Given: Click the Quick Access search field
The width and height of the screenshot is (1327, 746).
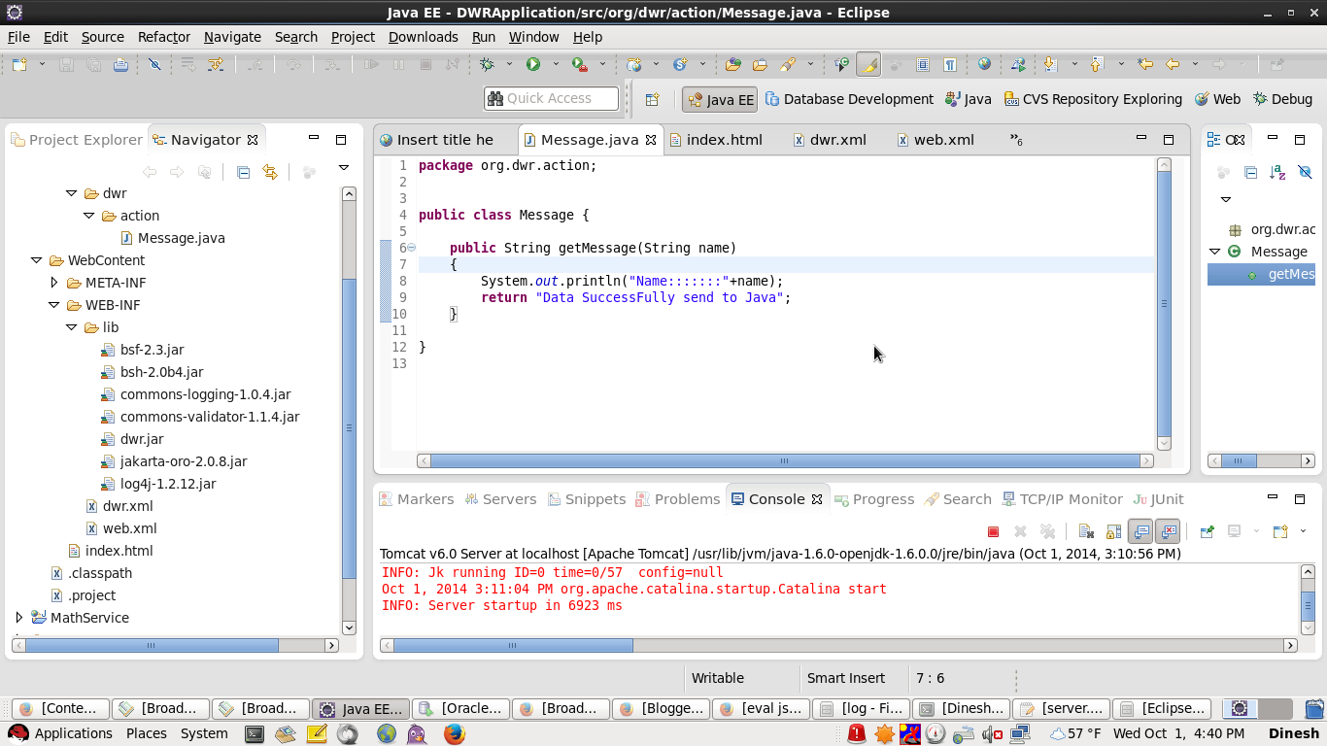Looking at the screenshot, I should (x=551, y=98).
